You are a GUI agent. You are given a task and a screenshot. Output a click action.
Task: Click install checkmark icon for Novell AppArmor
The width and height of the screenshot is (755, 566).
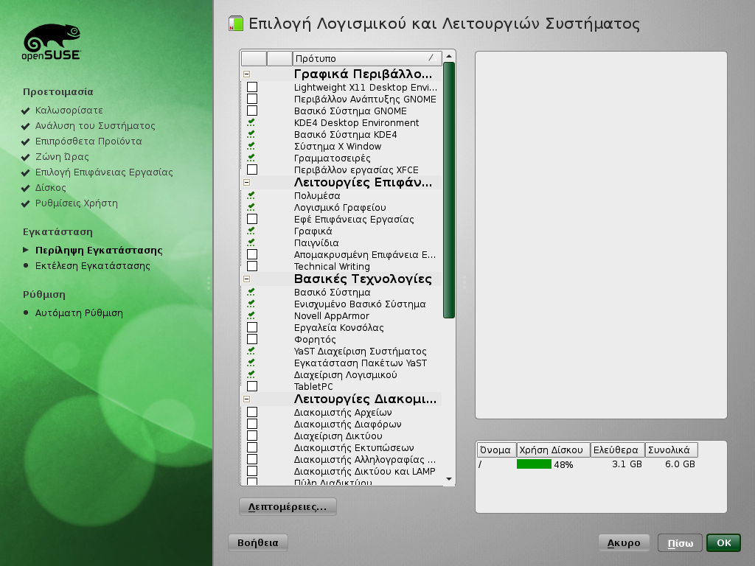[x=251, y=315]
